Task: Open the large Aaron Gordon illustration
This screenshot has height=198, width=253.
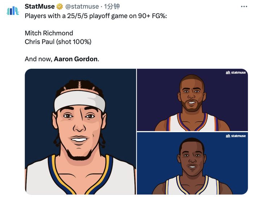Action: 80,132
